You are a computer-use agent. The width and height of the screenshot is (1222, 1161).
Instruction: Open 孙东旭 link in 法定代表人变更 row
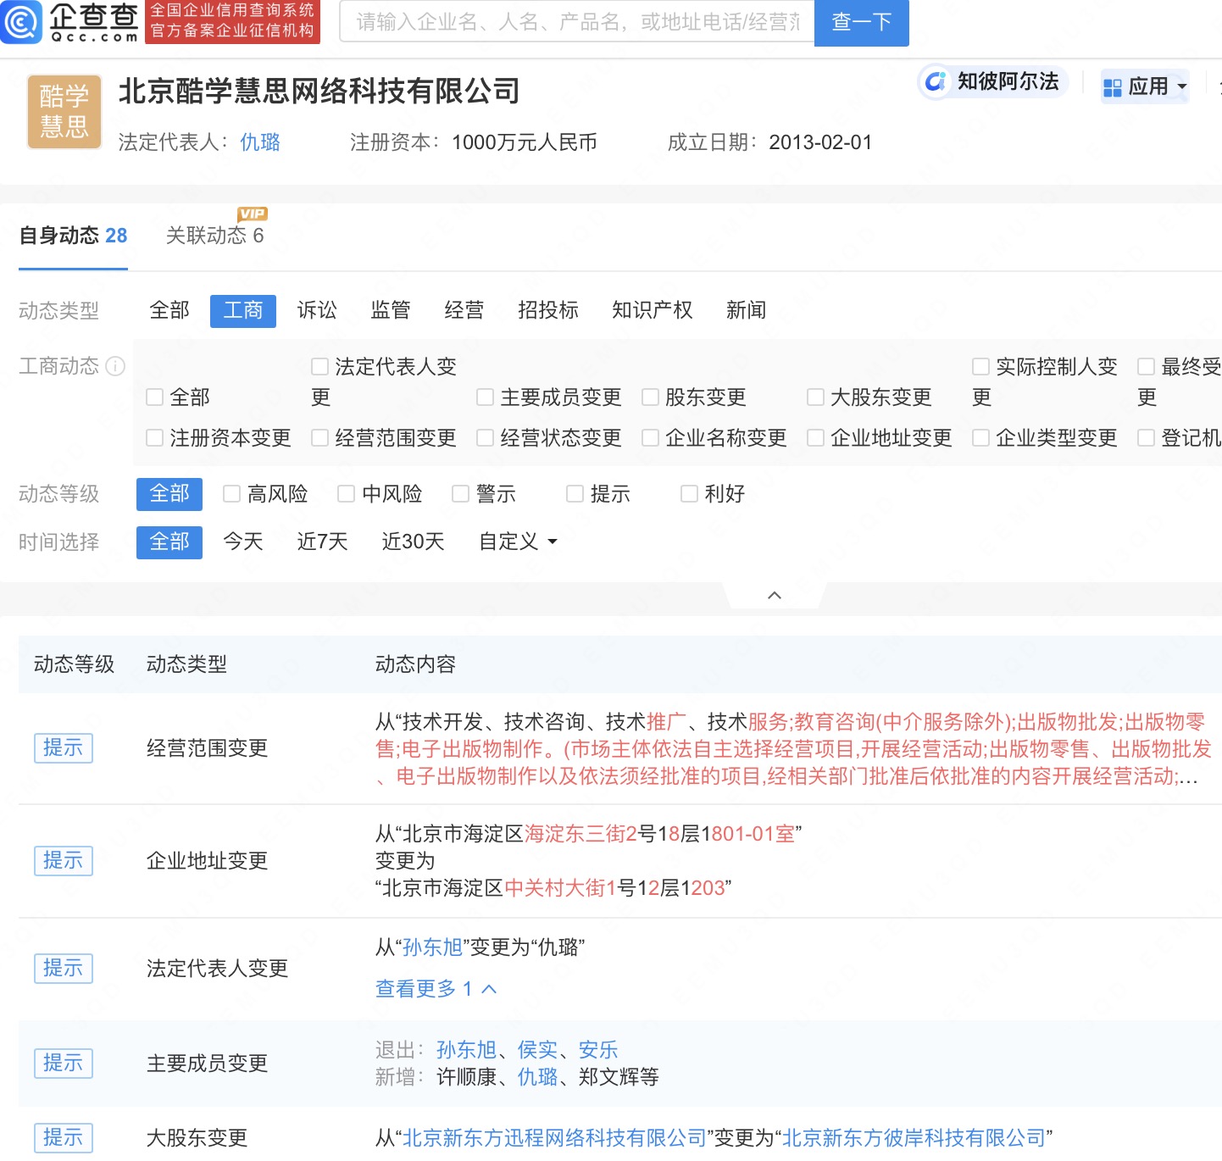tap(432, 947)
